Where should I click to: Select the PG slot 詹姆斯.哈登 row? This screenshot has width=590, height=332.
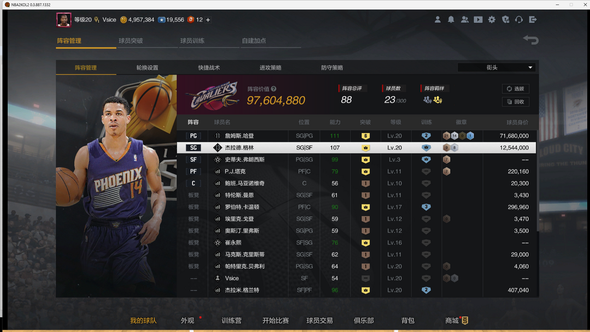click(356, 136)
